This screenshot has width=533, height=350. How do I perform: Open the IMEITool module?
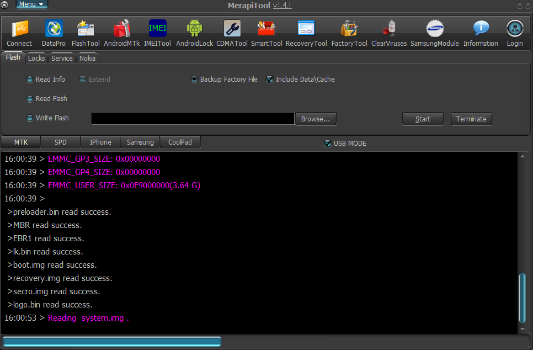(x=157, y=34)
